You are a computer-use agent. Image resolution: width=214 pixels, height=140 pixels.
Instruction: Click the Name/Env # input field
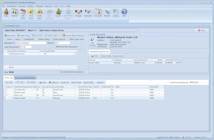[31, 43]
